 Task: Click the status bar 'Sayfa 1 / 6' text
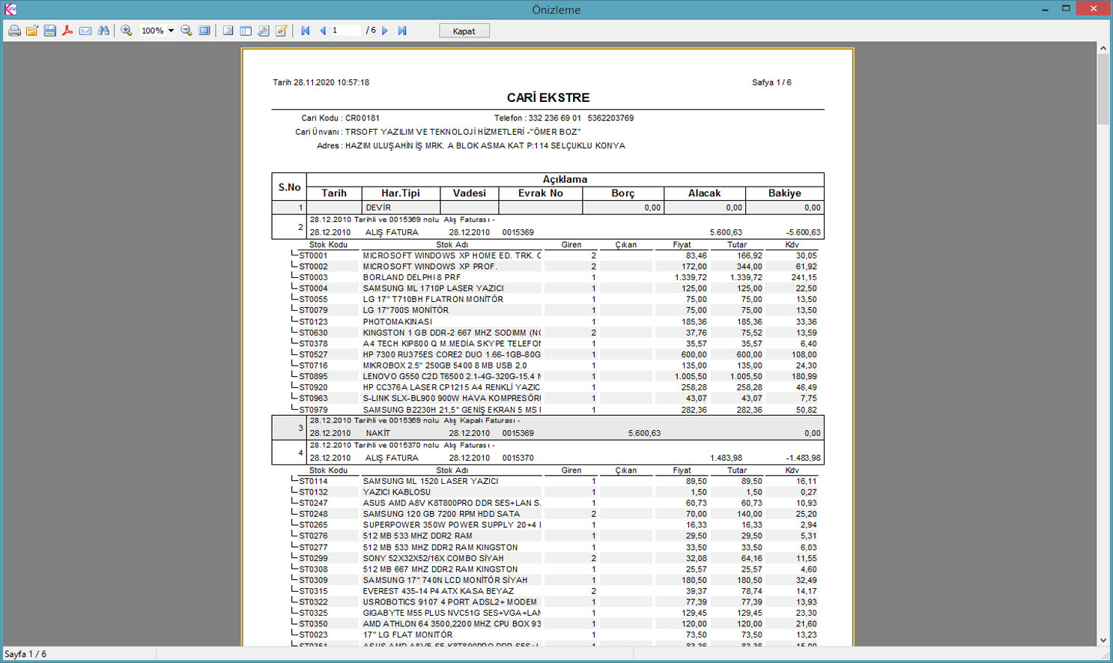(25, 654)
